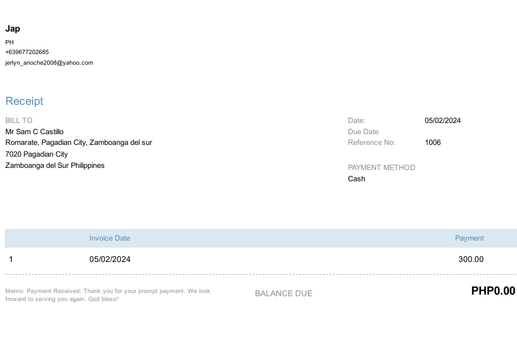Click the email jerlyn_anoche2008@yahoo.com
Image resolution: width=517 pixels, height=339 pixels.
(x=49, y=63)
